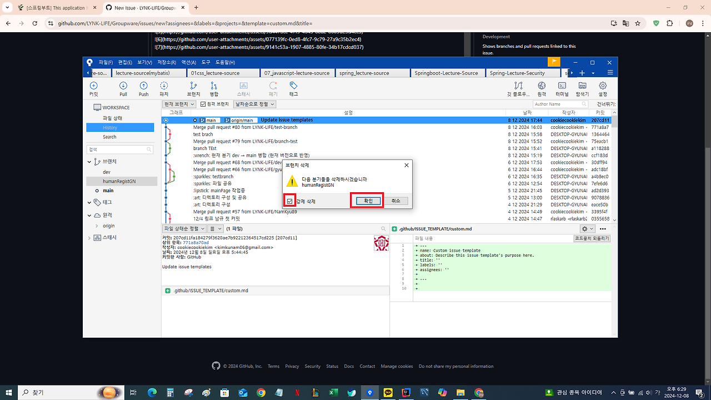Click the 코드뭉치 되돌리기 button

coord(592,238)
